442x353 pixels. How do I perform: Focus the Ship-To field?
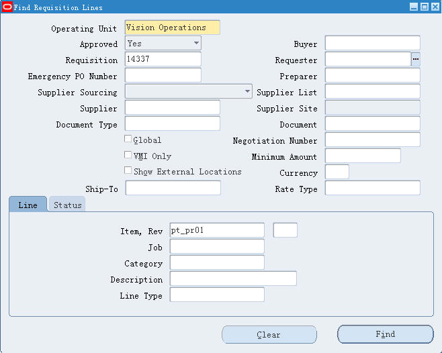pyautogui.click(x=173, y=188)
